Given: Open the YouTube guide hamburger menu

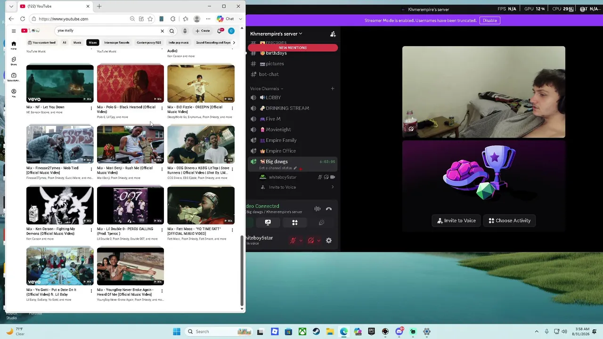Looking at the screenshot, I should [14, 31].
